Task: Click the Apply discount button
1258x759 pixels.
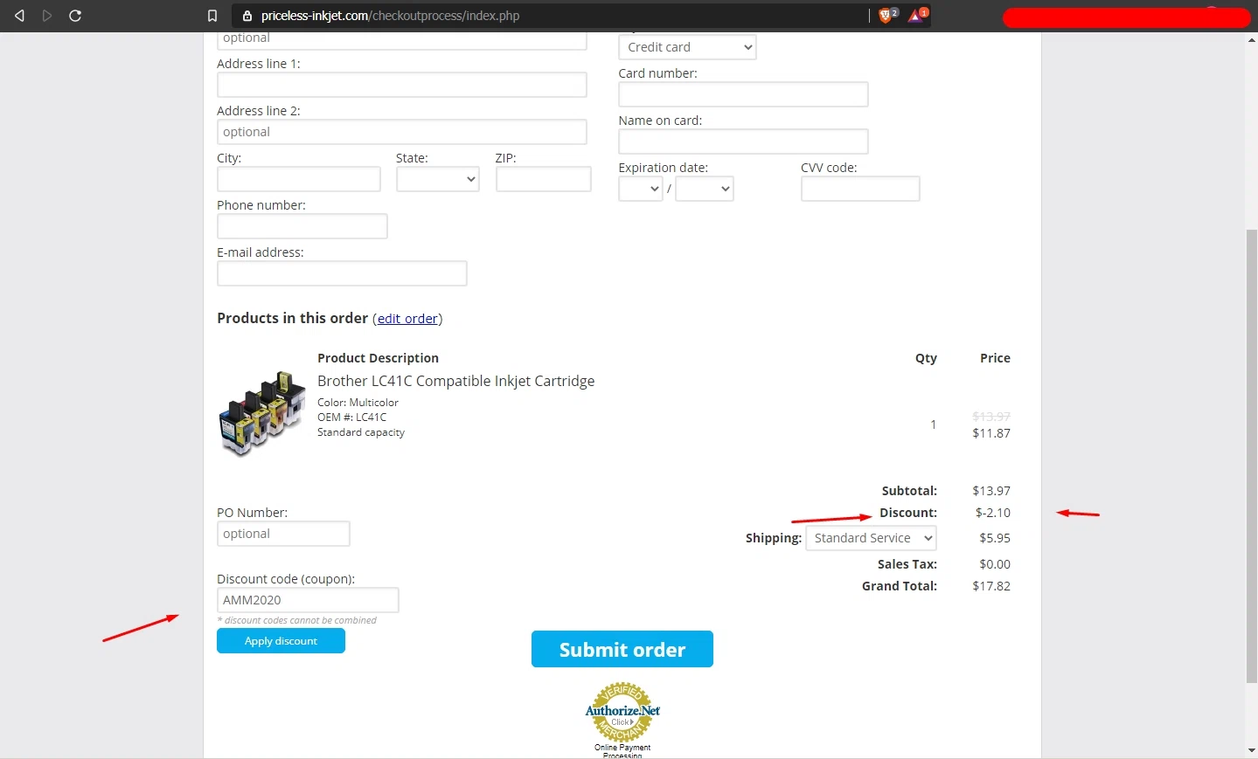Action: coord(281,641)
